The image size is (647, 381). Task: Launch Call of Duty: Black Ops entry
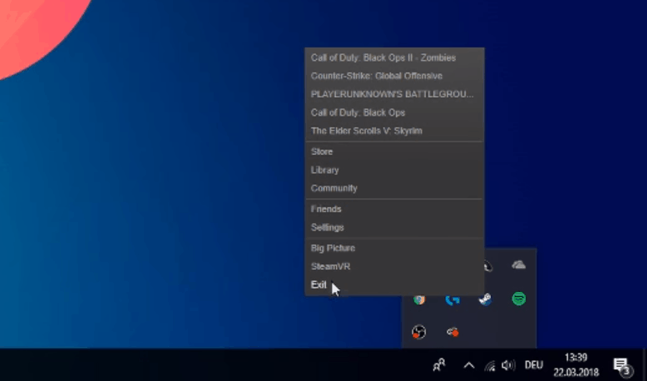pyautogui.click(x=394, y=112)
